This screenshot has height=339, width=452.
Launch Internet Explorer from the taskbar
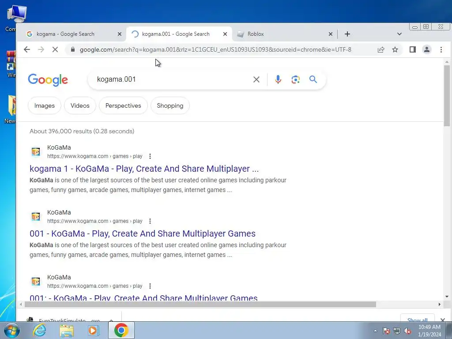(39, 330)
